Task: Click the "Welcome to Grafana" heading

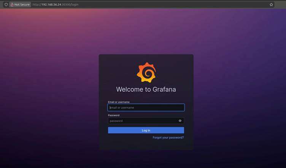Action: point(146,89)
